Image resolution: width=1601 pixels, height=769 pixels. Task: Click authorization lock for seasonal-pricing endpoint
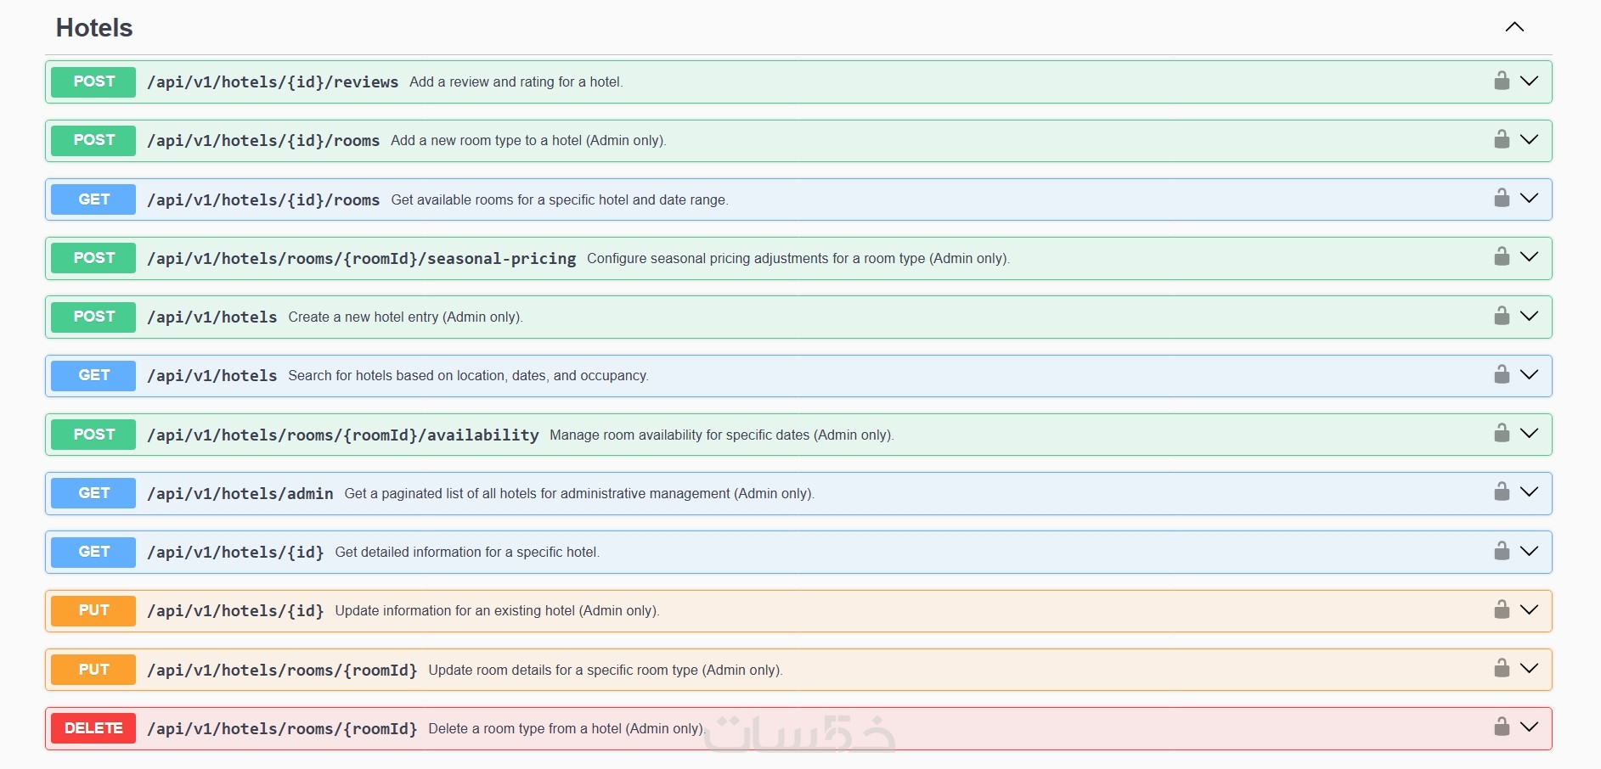coord(1502,256)
